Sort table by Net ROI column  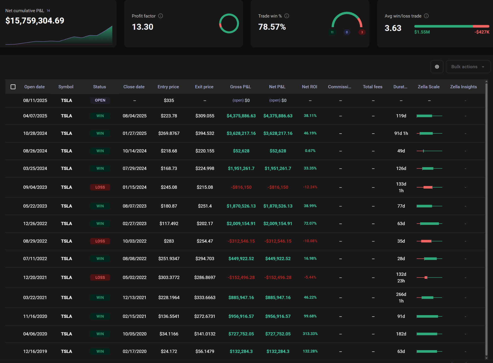pos(309,87)
